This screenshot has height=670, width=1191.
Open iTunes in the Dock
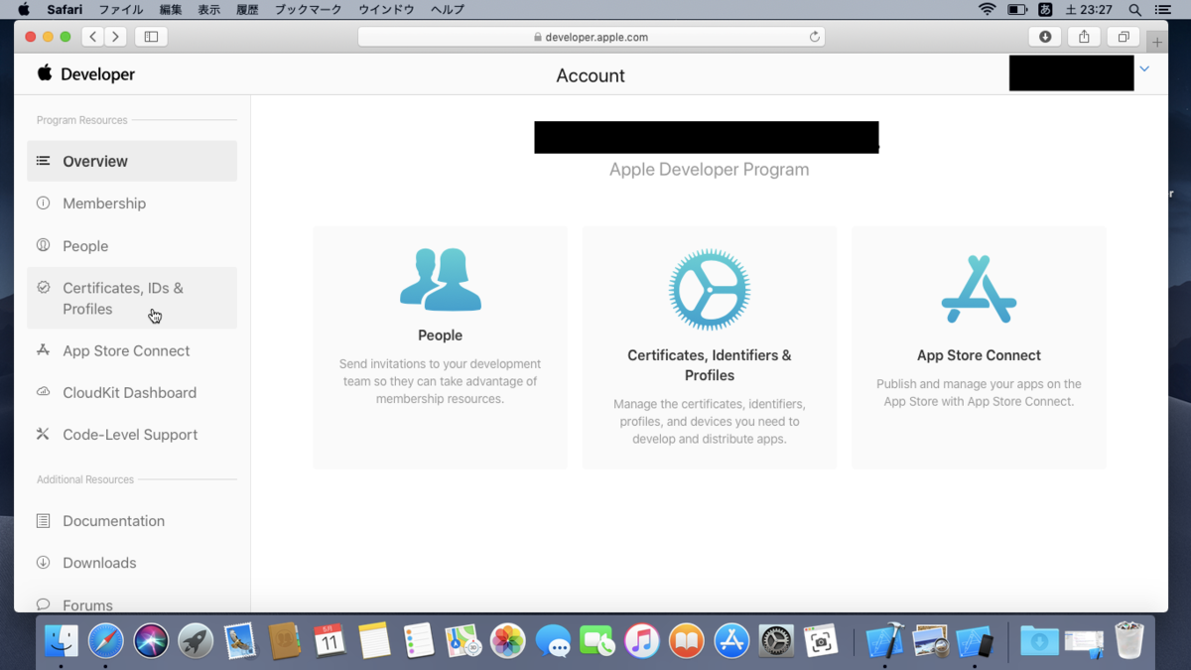(x=642, y=641)
